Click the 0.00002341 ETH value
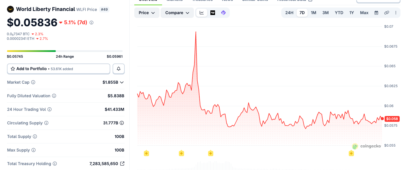 (x=21, y=38)
